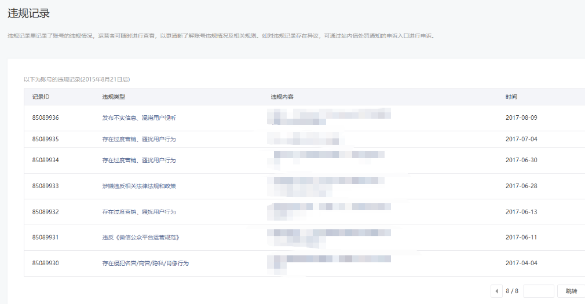Open 存在侵犯名誉/商誉/隐私/肖像行为 link
Screen dimensions: 585x304
point(145,263)
